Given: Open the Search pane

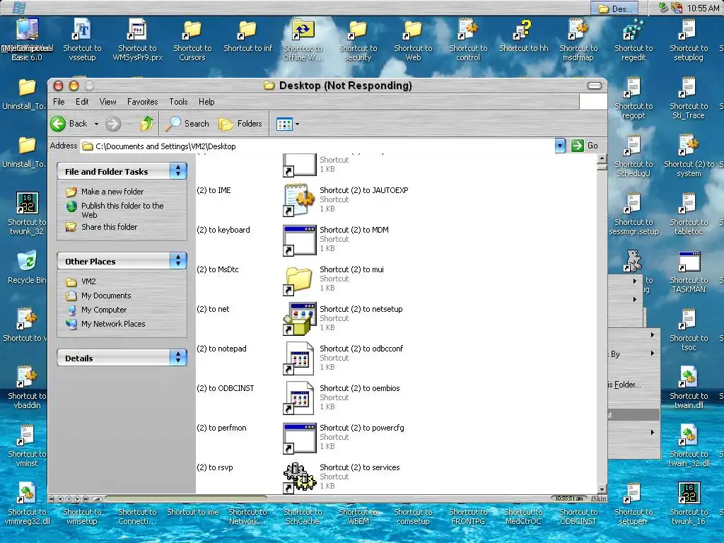Looking at the screenshot, I should (x=188, y=124).
